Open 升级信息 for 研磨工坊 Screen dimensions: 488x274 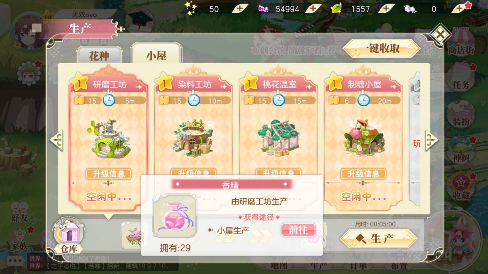coord(109,174)
